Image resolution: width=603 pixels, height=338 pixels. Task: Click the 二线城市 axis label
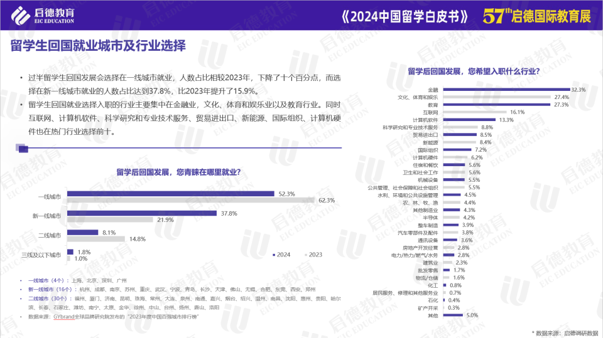click(x=49, y=235)
